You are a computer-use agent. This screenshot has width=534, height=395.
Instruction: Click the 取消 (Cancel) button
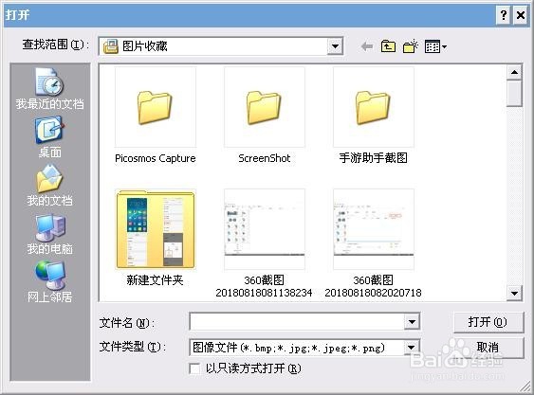(x=488, y=348)
